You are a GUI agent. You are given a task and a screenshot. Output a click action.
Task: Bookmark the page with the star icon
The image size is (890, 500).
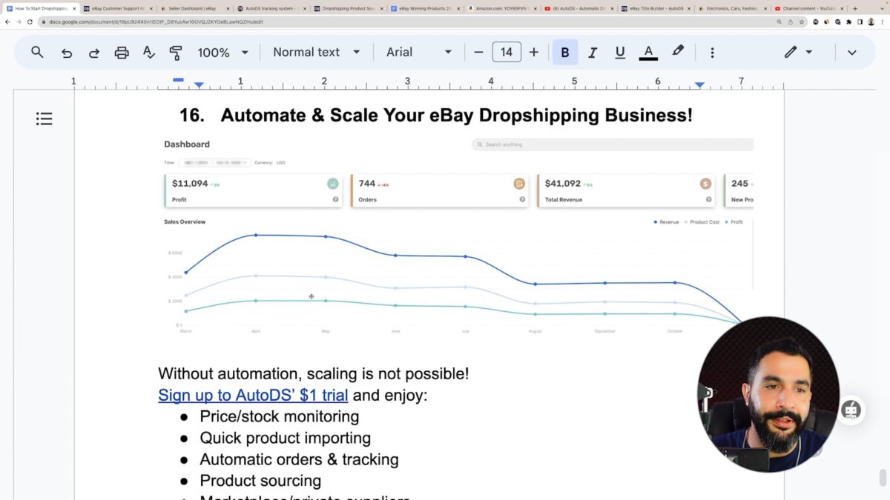point(802,22)
